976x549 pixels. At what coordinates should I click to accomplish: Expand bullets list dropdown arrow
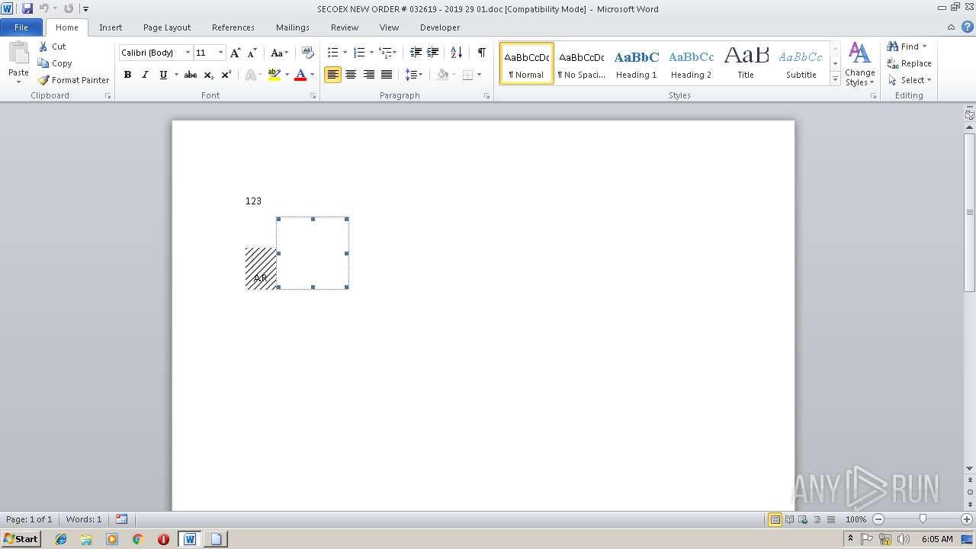pyautogui.click(x=345, y=53)
